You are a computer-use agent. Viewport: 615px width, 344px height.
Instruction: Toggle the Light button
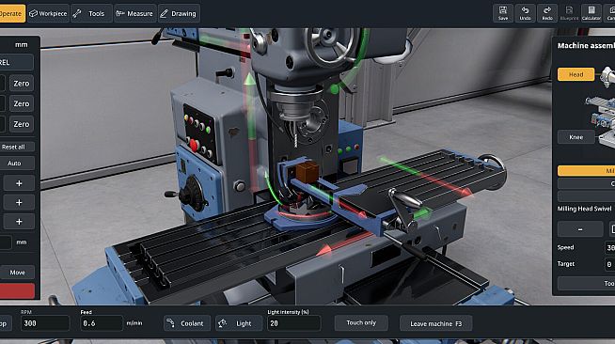239,323
